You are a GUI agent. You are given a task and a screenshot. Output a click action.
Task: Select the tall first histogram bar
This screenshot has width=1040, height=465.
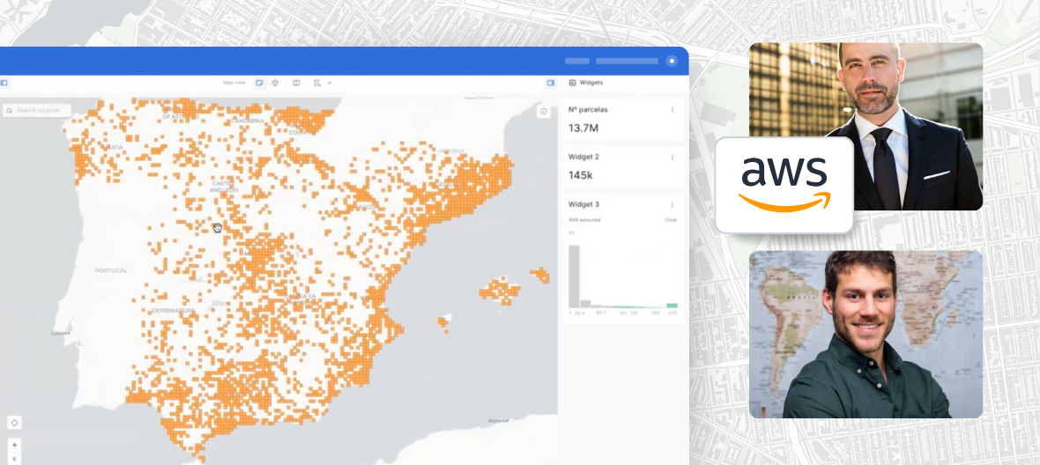pos(574,277)
